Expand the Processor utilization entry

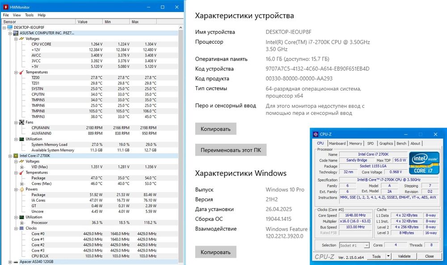22,223
